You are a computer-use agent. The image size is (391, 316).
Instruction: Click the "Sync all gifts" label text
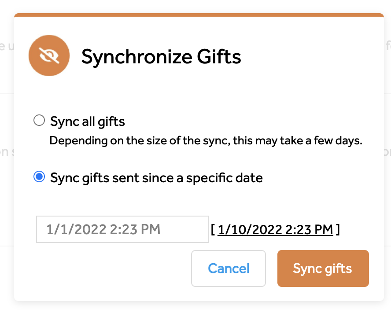click(87, 121)
